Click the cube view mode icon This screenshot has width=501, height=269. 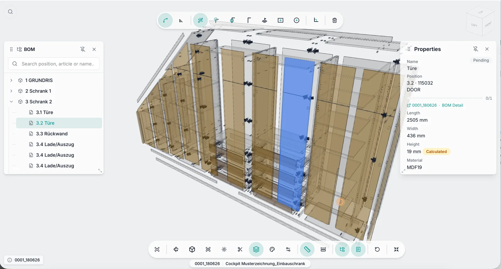point(192,249)
